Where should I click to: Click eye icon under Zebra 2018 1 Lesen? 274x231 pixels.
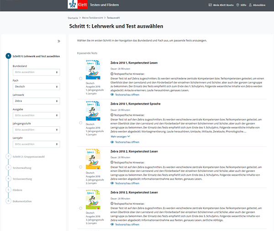[112, 95]
